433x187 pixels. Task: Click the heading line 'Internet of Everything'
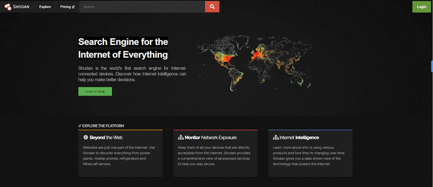click(x=123, y=54)
